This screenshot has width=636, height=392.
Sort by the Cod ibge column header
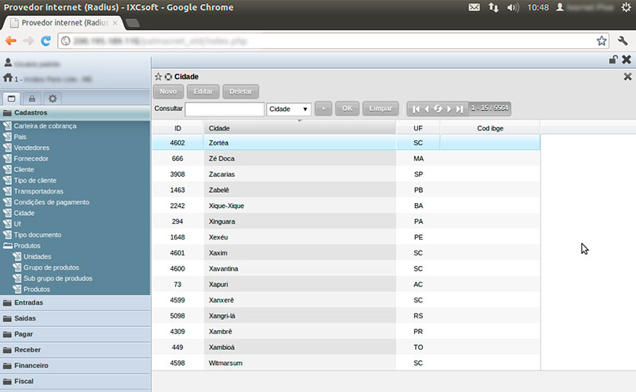(x=490, y=128)
